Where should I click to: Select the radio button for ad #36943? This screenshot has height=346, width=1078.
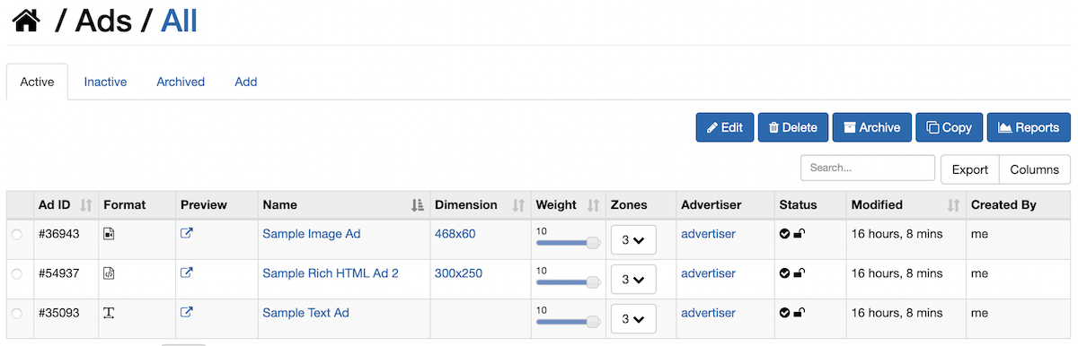(17, 235)
